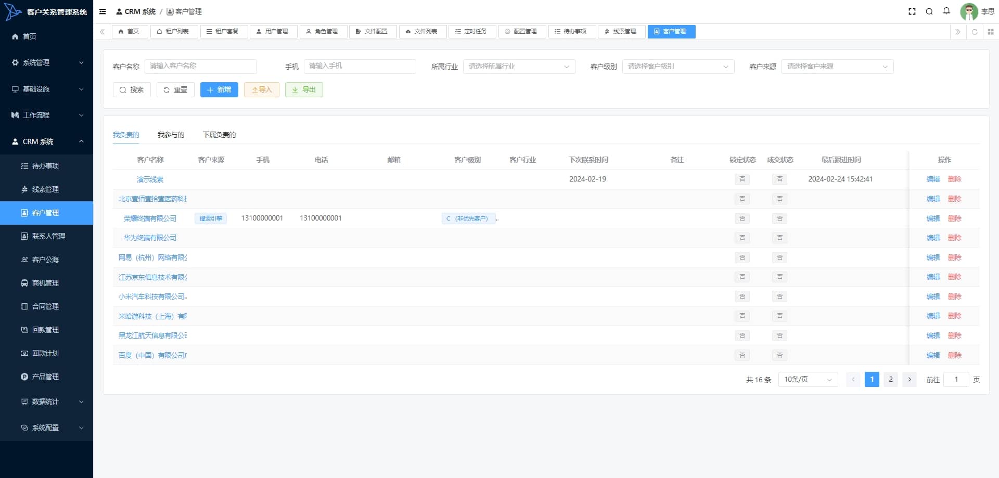Click the CRM system logo
The height and width of the screenshot is (478, 999).
[12, 11]
